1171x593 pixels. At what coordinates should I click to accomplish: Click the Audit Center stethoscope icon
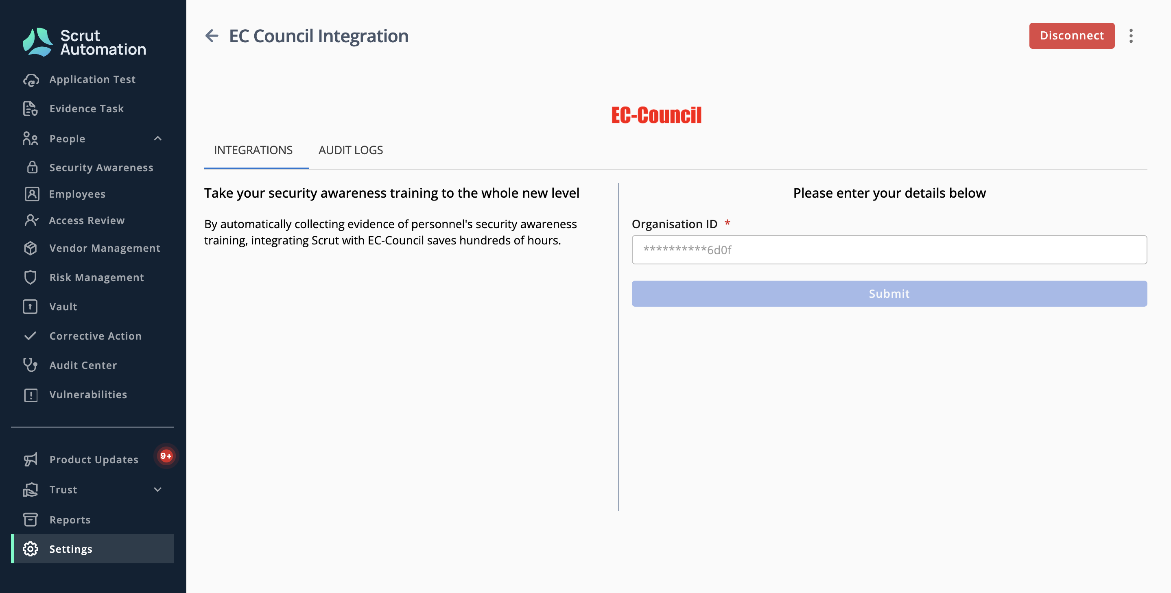31,365
